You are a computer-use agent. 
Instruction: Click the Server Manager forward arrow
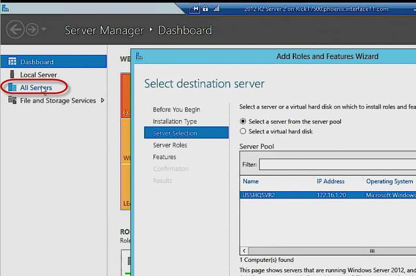32,29
